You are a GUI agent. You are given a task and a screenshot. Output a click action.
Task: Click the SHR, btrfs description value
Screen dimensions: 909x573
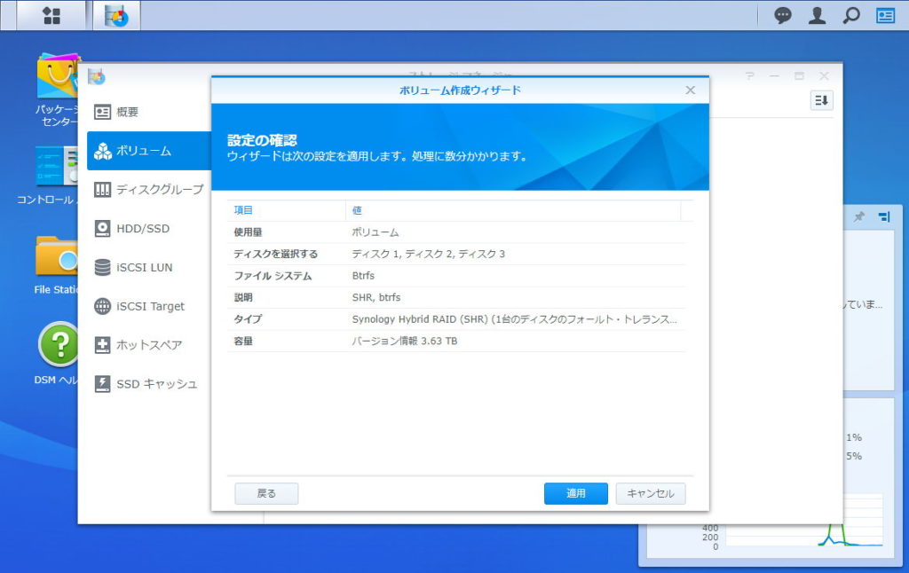376,297
